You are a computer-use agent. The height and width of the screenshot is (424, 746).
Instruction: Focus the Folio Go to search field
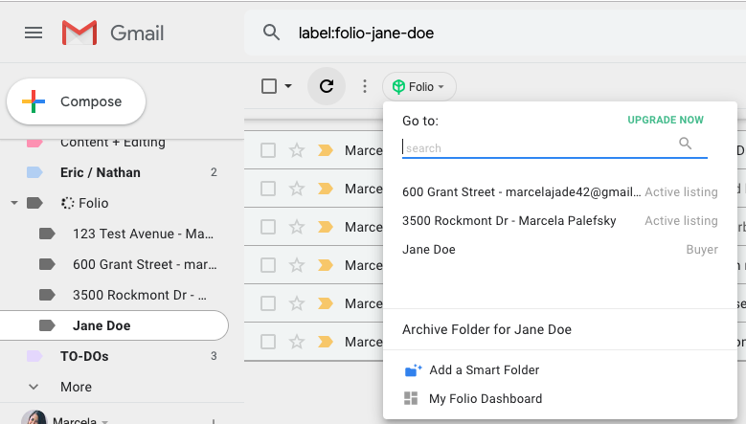(540, 147)
